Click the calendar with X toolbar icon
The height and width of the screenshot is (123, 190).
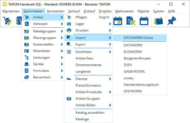pos(118,21)
